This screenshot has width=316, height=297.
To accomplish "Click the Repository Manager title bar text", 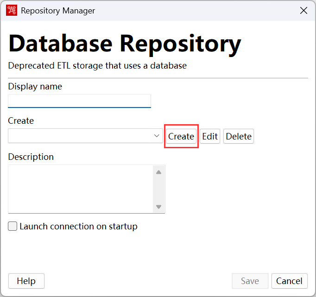I will click(x=58, y=11).
